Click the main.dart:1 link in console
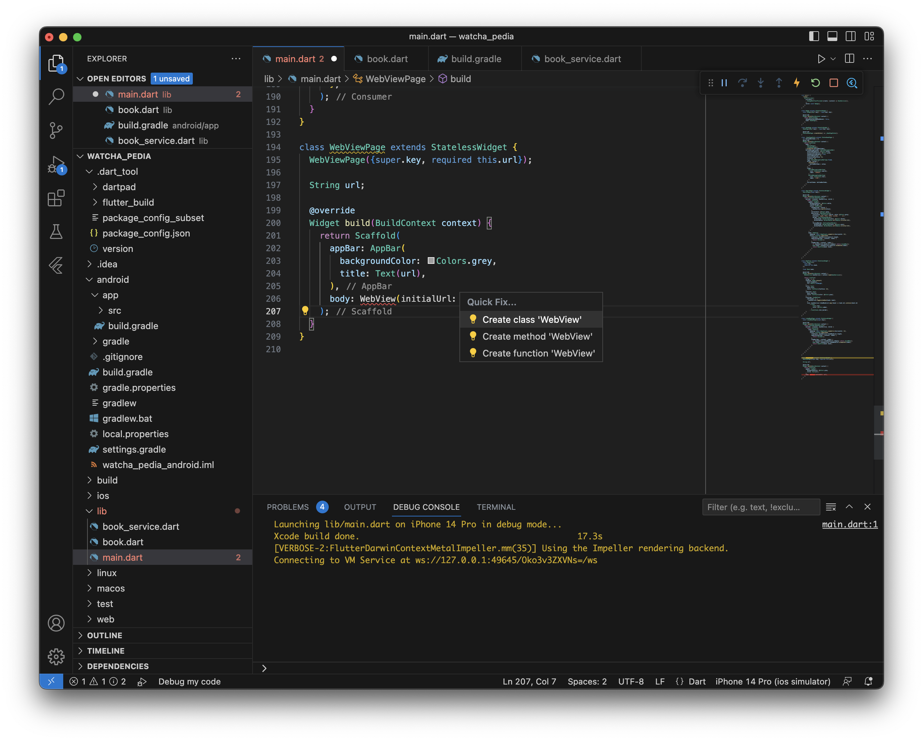The width and height of the screenshot is (923, 741). click(x=849, y=524)
